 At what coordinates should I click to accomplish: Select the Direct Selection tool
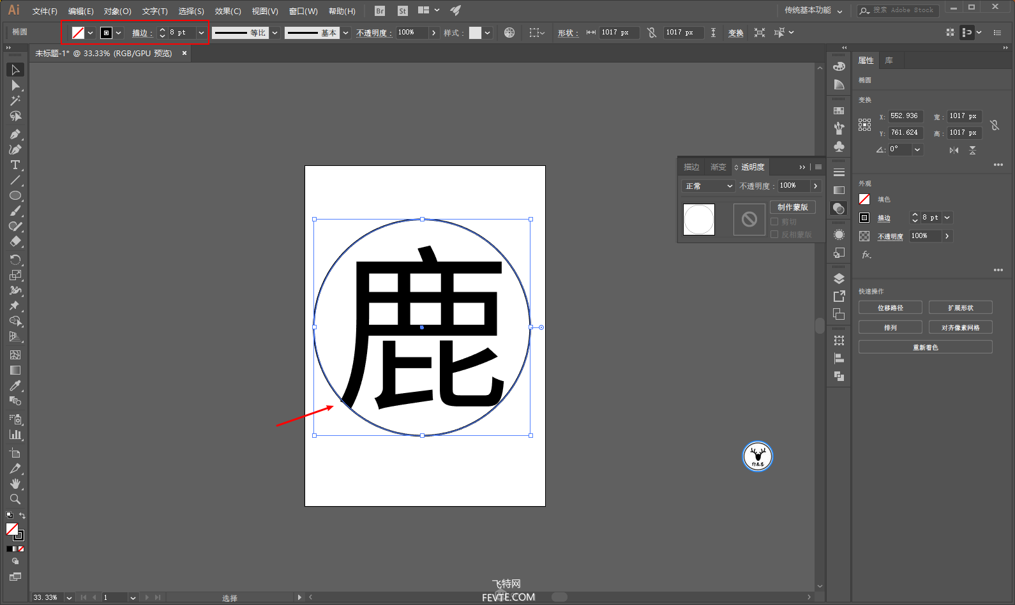click(15, 85)
